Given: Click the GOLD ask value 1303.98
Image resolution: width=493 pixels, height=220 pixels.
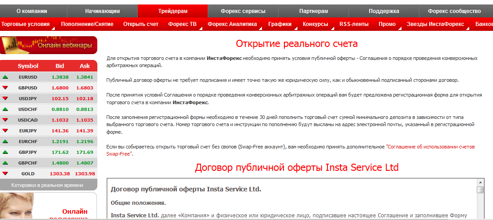Looking at the screenshot, I should [x=85, y=173].
